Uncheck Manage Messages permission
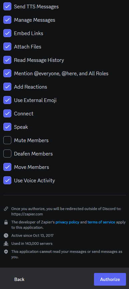The image size is (129, 289). point(7,20)
